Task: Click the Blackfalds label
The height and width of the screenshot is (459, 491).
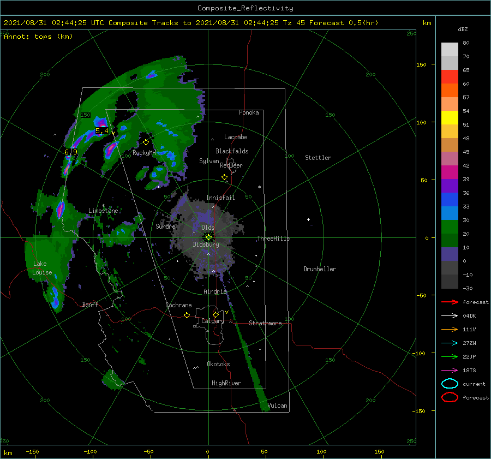Action: pyautogui.click(x=232, y=151)
